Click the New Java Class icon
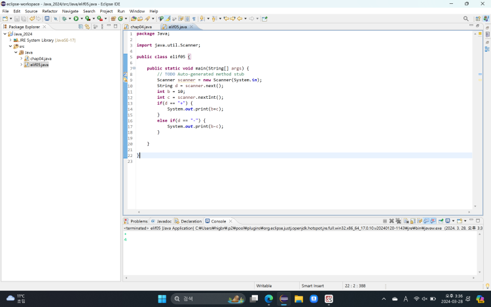 [122, 19]
